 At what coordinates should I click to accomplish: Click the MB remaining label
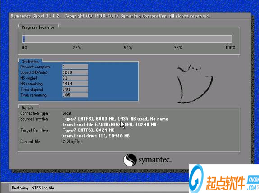(32, 84)
